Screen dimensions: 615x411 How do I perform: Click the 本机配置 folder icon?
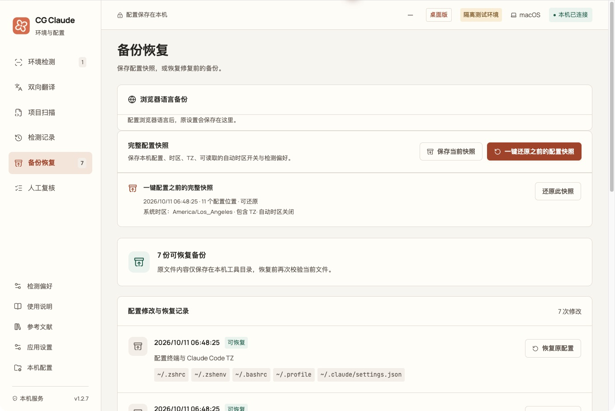[18, 368]
